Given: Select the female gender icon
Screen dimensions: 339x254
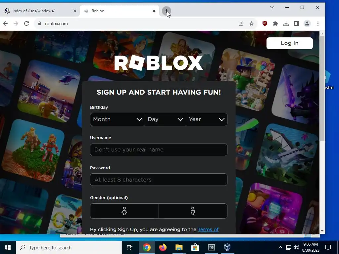Looking at the screenshot, I should (124, 211).
